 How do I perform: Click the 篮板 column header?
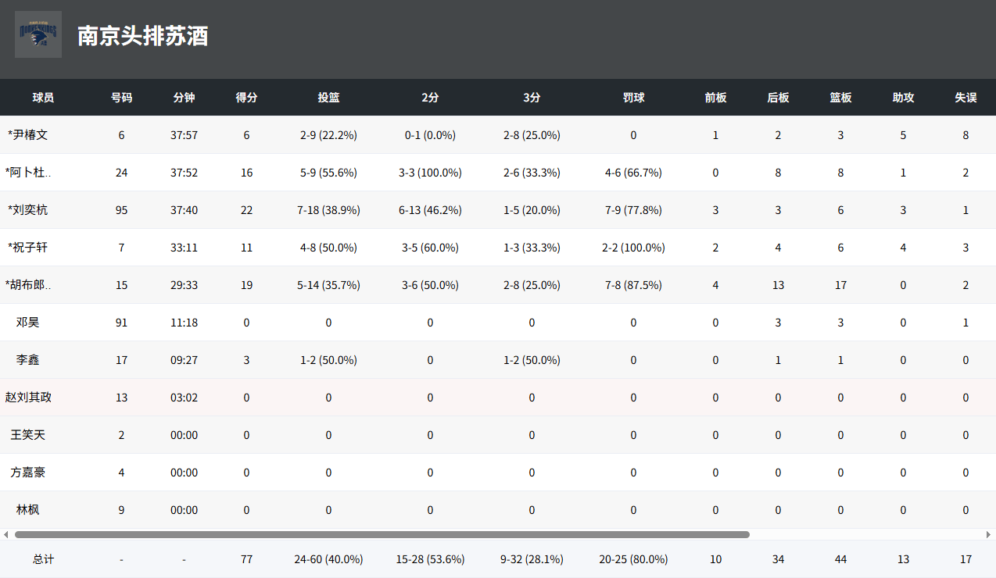pyautogui.click(x=840, y=98)
